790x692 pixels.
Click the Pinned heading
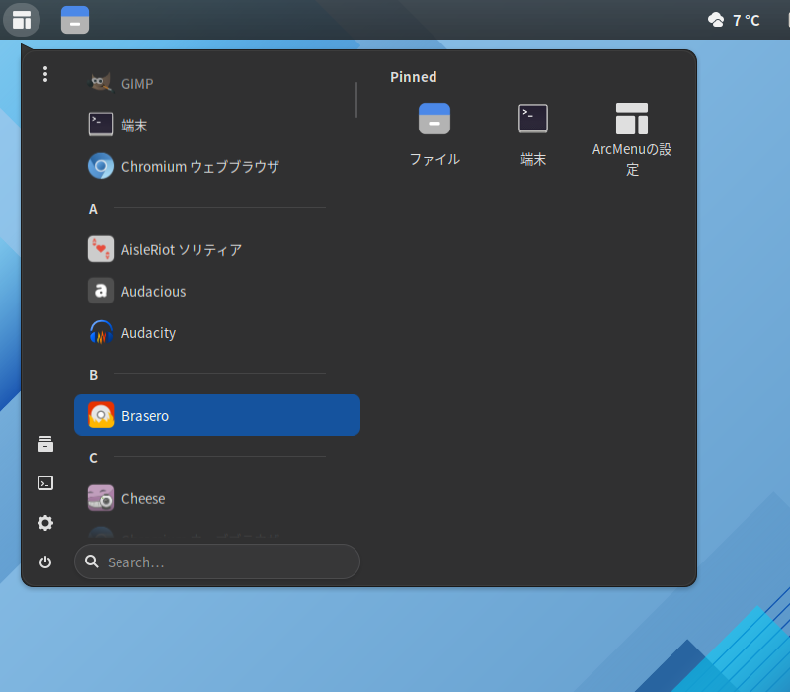pyautogui.click(x=413, y=77)
